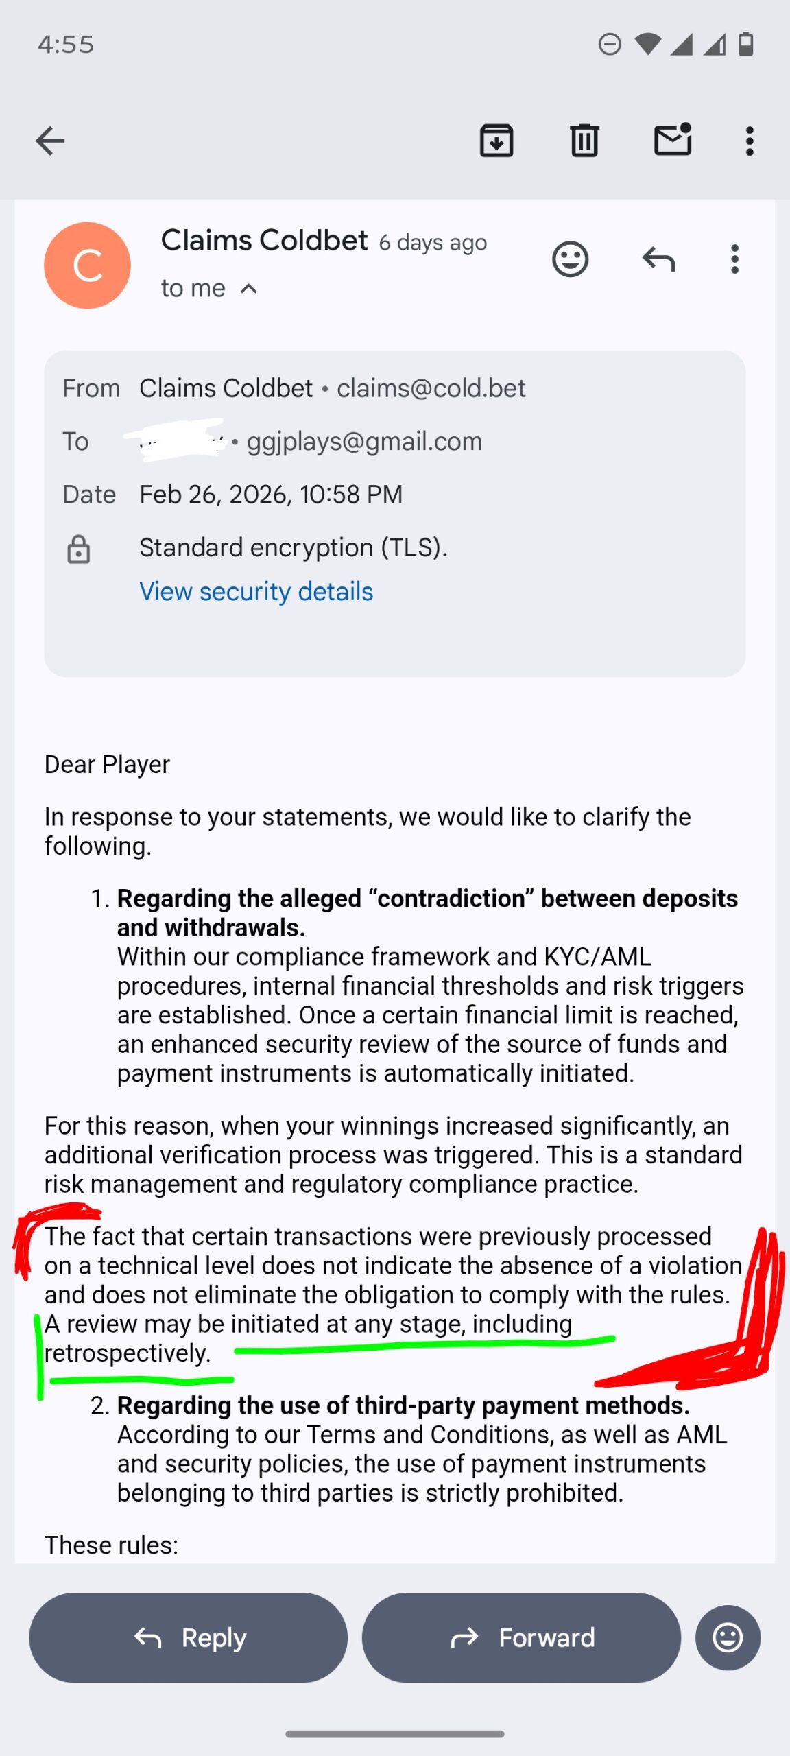The image size is (790, 1756).
Task: Tap the encryption lock icon
Action: coord(79,549)
